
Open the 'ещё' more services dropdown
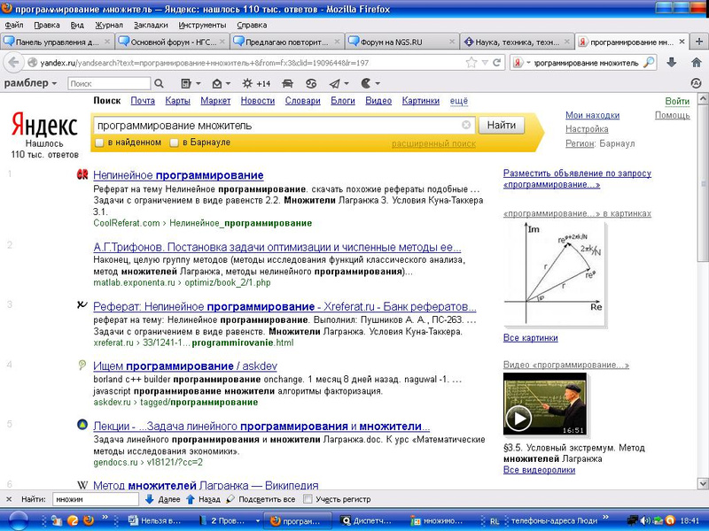click(458, 101)
